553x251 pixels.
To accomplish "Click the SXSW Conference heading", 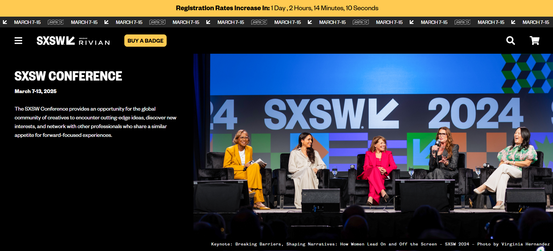I will coord(68,76).
